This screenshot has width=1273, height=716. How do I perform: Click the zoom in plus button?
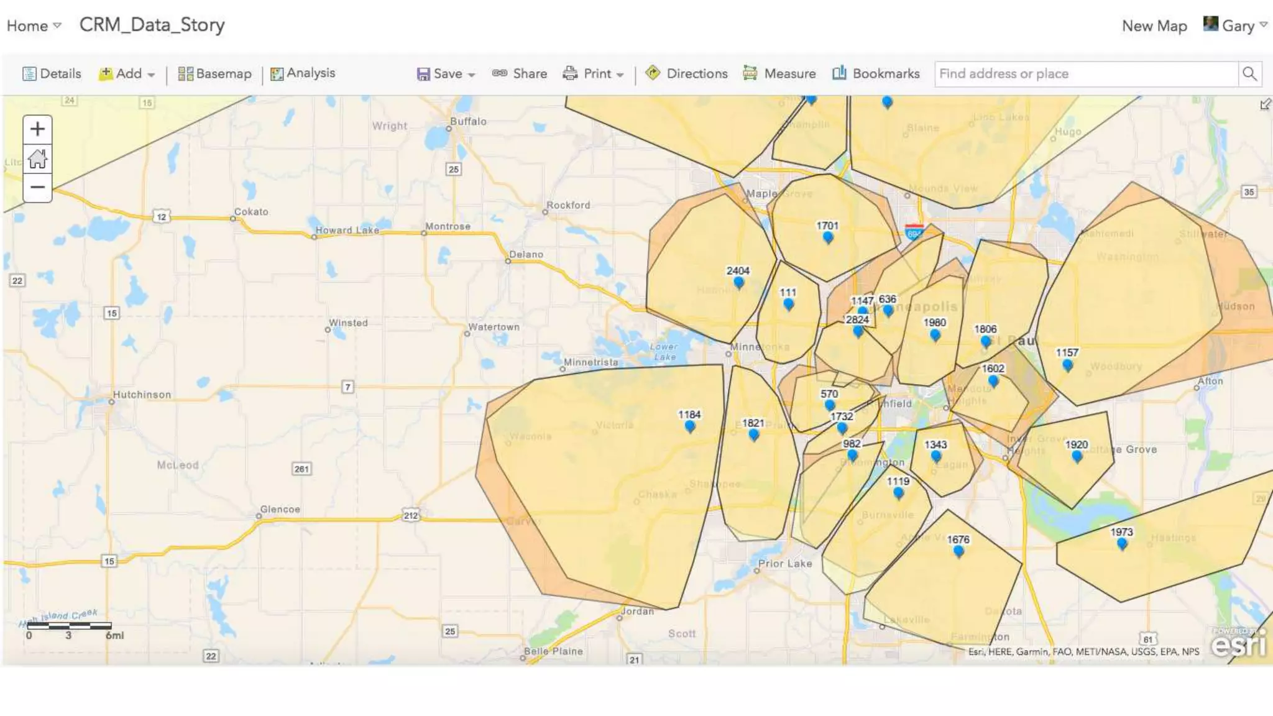37,129
